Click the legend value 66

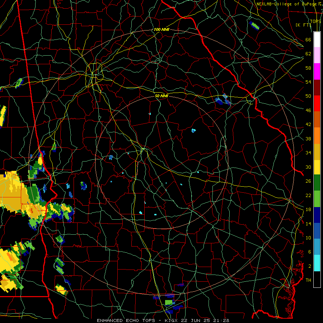(x=308, y=39)
